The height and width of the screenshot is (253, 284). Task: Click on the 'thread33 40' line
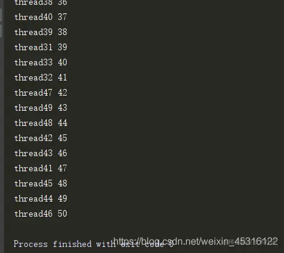[41, 62]
